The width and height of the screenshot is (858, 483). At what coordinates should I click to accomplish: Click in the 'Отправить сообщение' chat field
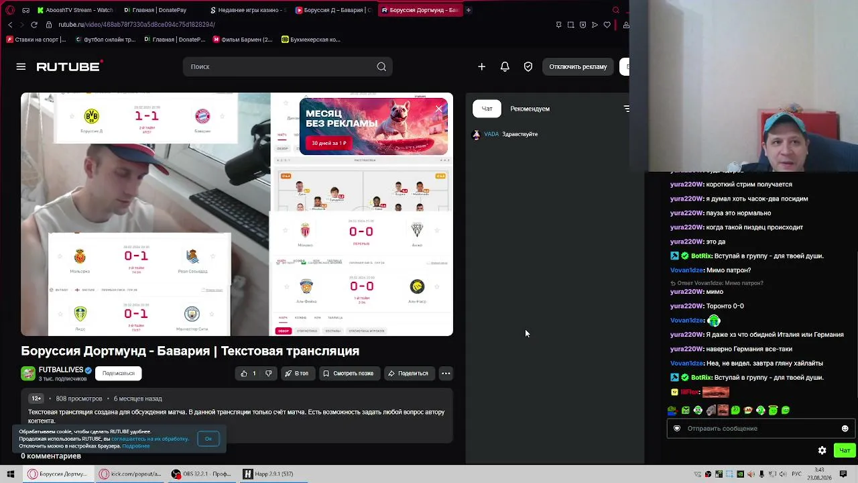coord(759,429)
